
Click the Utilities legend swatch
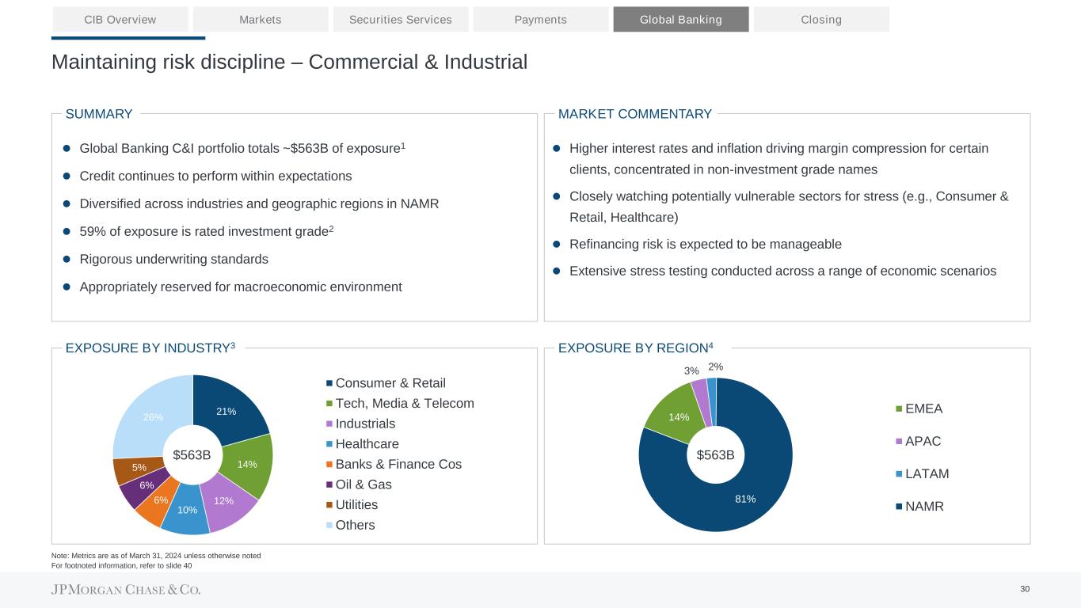(x=329, y=505)
